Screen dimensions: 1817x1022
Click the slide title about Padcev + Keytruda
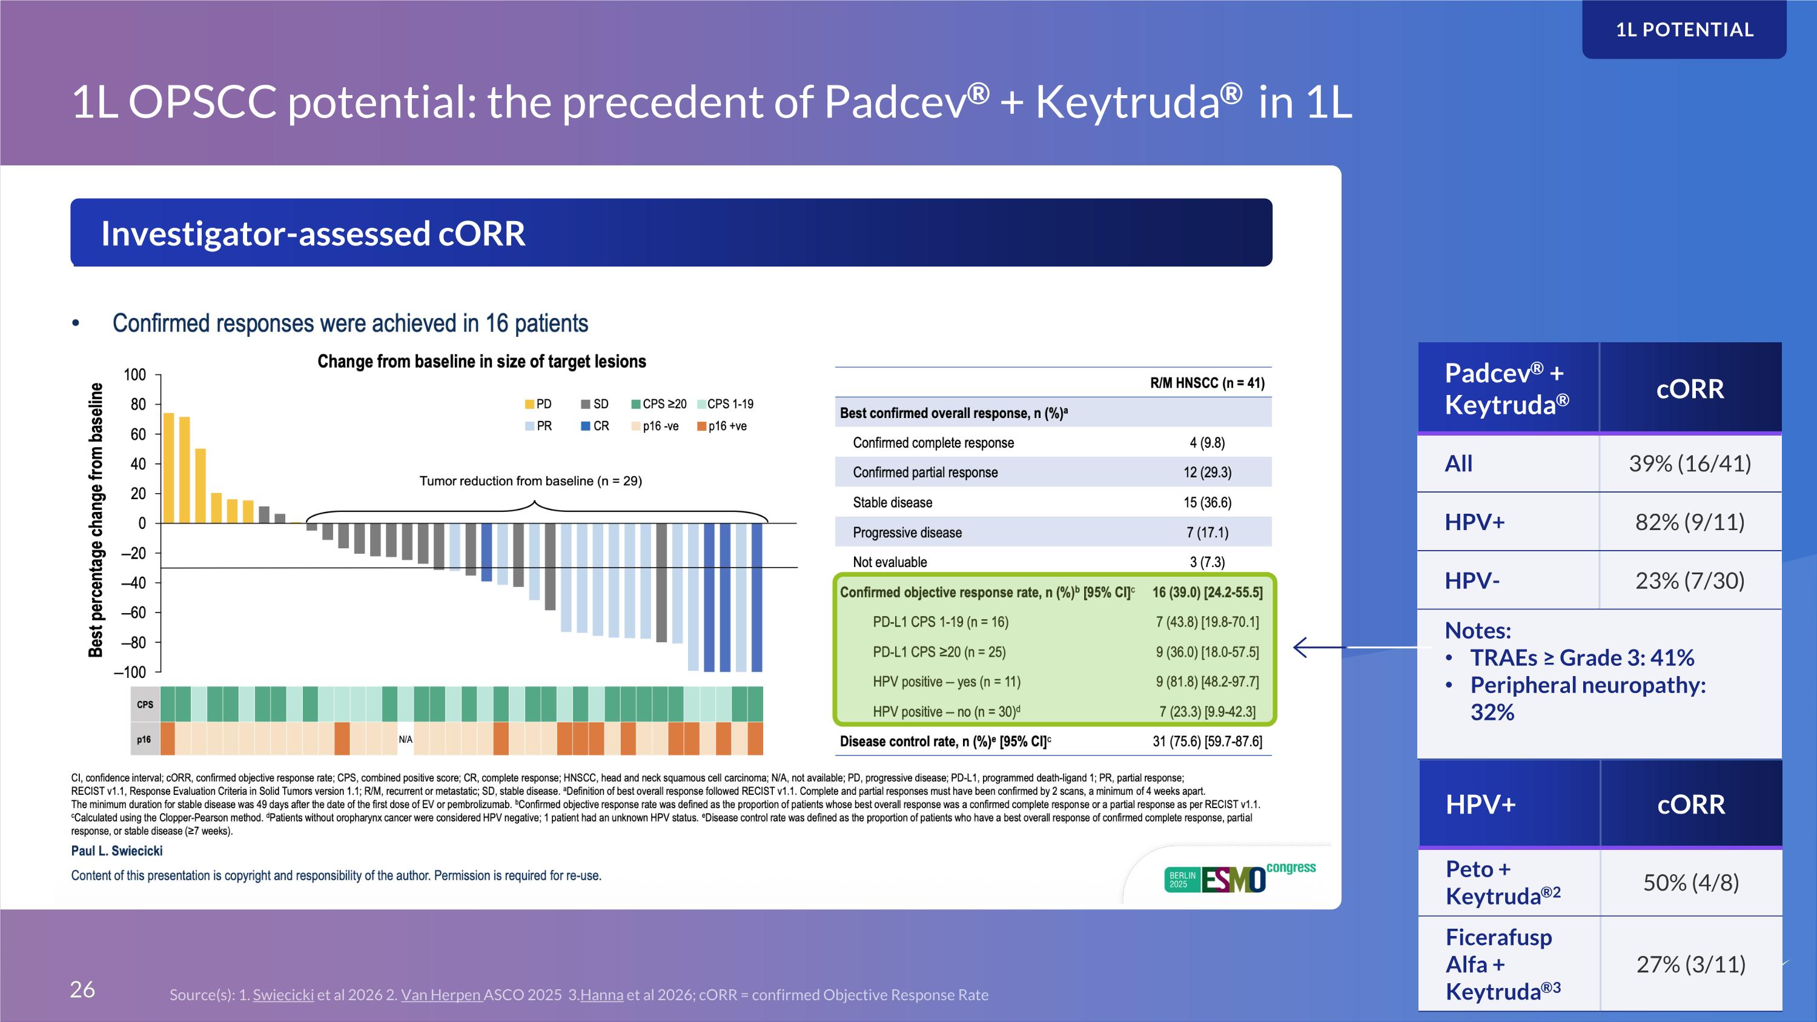coord(711,102)
